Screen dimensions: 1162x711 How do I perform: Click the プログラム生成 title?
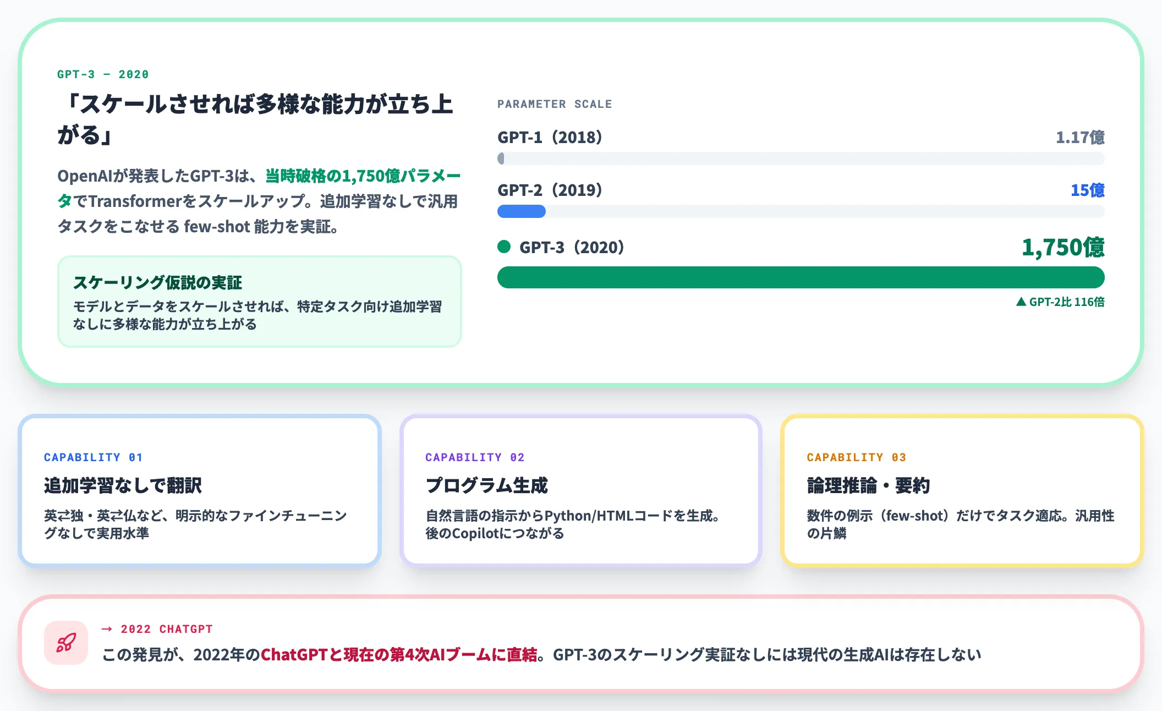[x=486, y=485]
